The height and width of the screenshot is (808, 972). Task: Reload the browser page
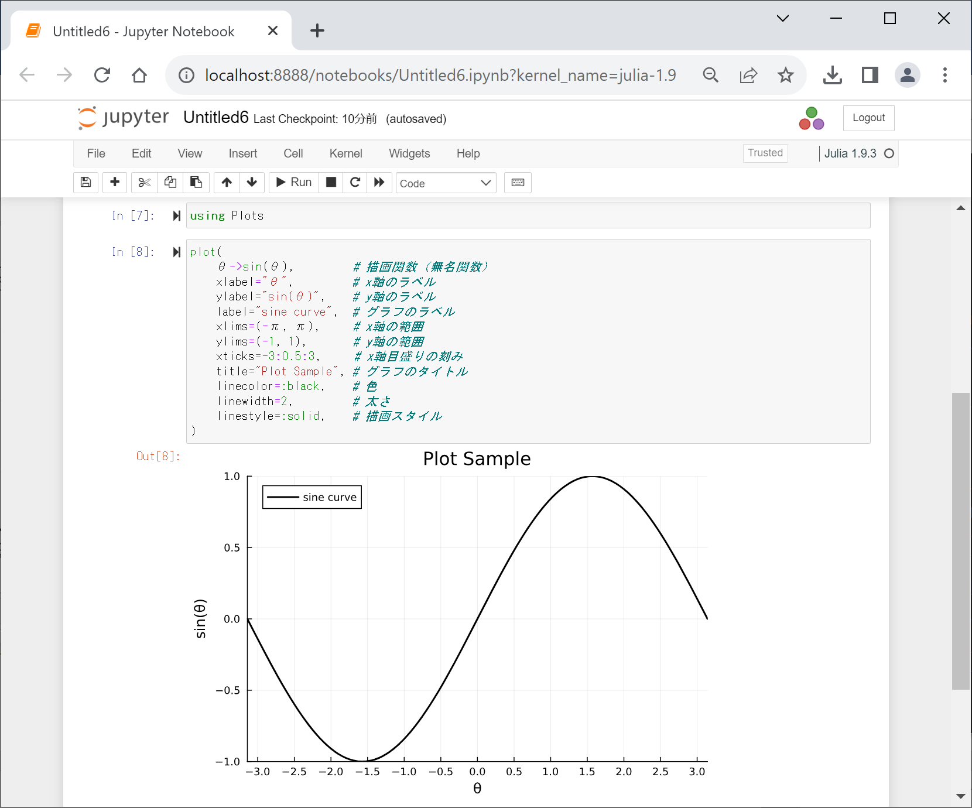pyautogui.click(x=102, y=75)
